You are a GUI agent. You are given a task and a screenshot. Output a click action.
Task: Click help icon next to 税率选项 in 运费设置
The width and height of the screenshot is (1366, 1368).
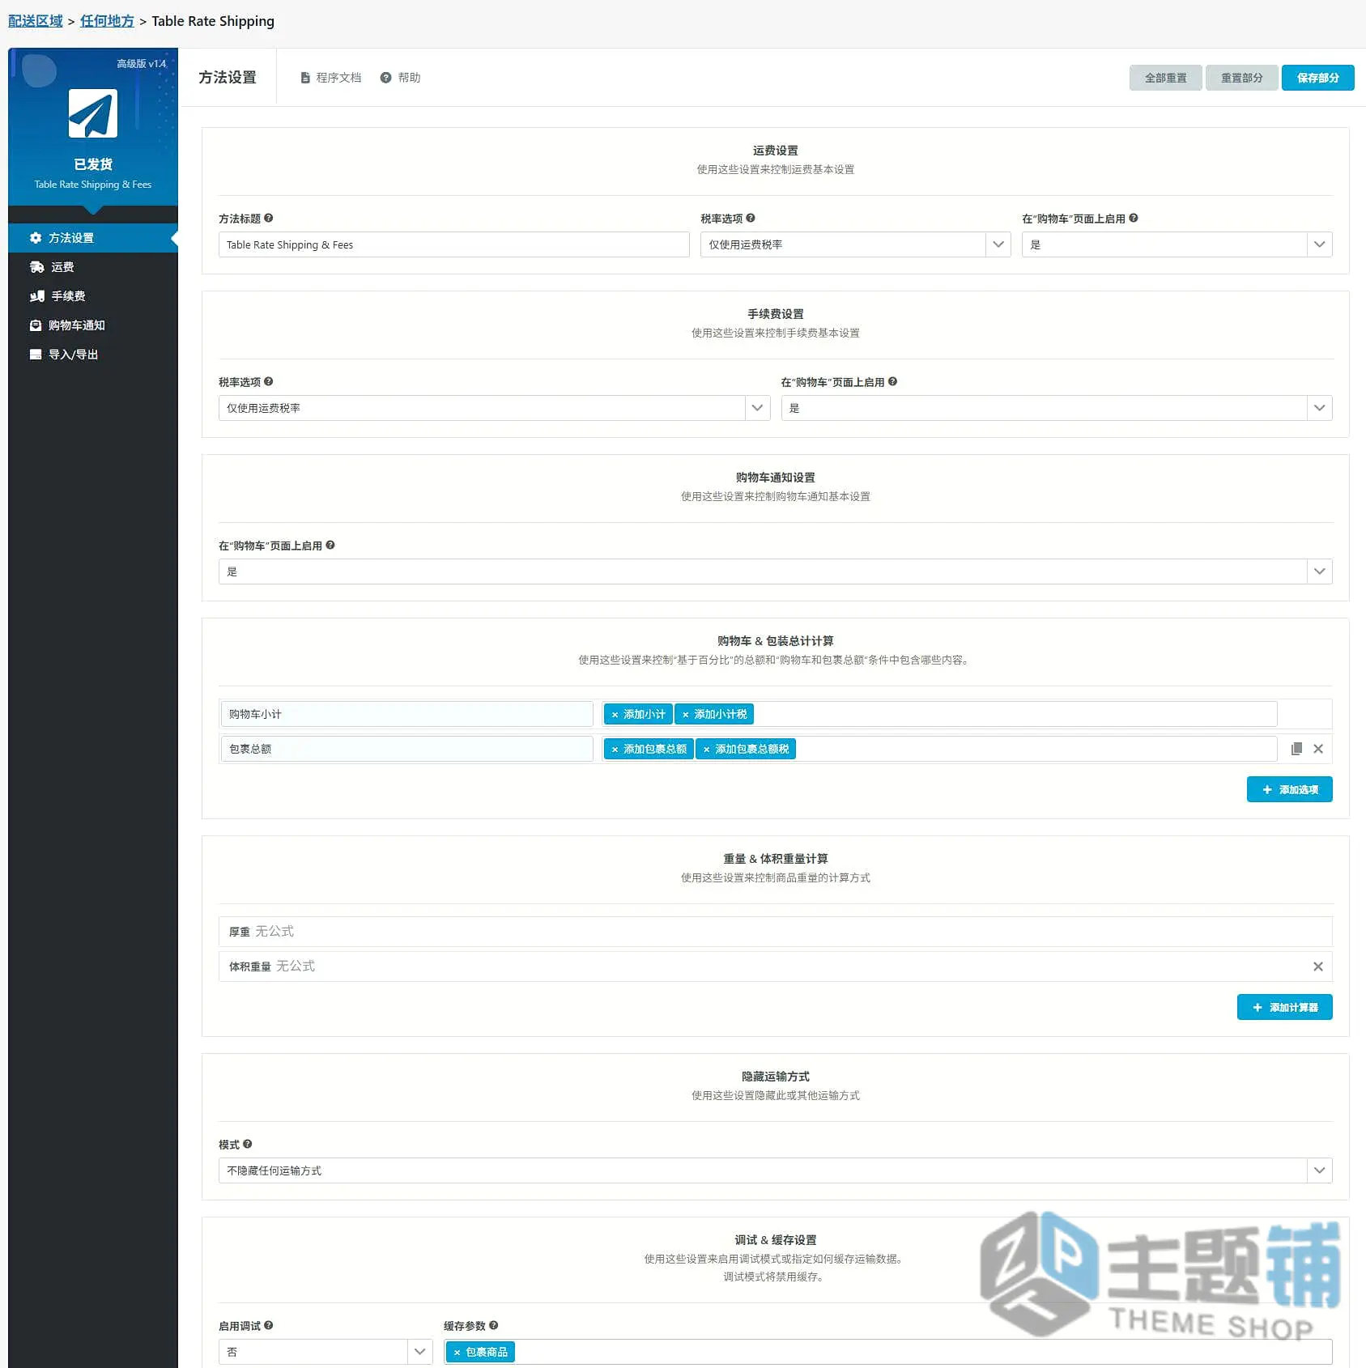[751, 218]
